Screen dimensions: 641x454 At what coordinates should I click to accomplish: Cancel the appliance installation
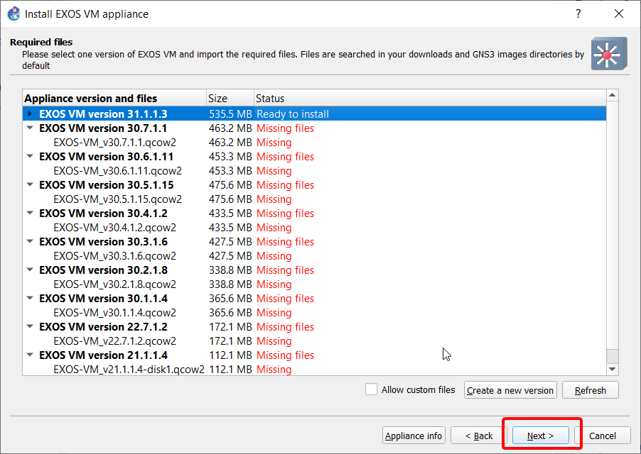(602, 436)
